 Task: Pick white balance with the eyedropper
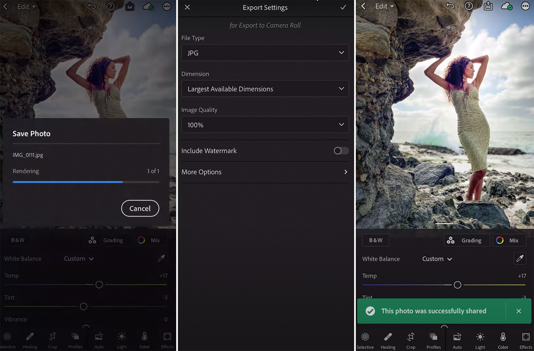(520, 258)
